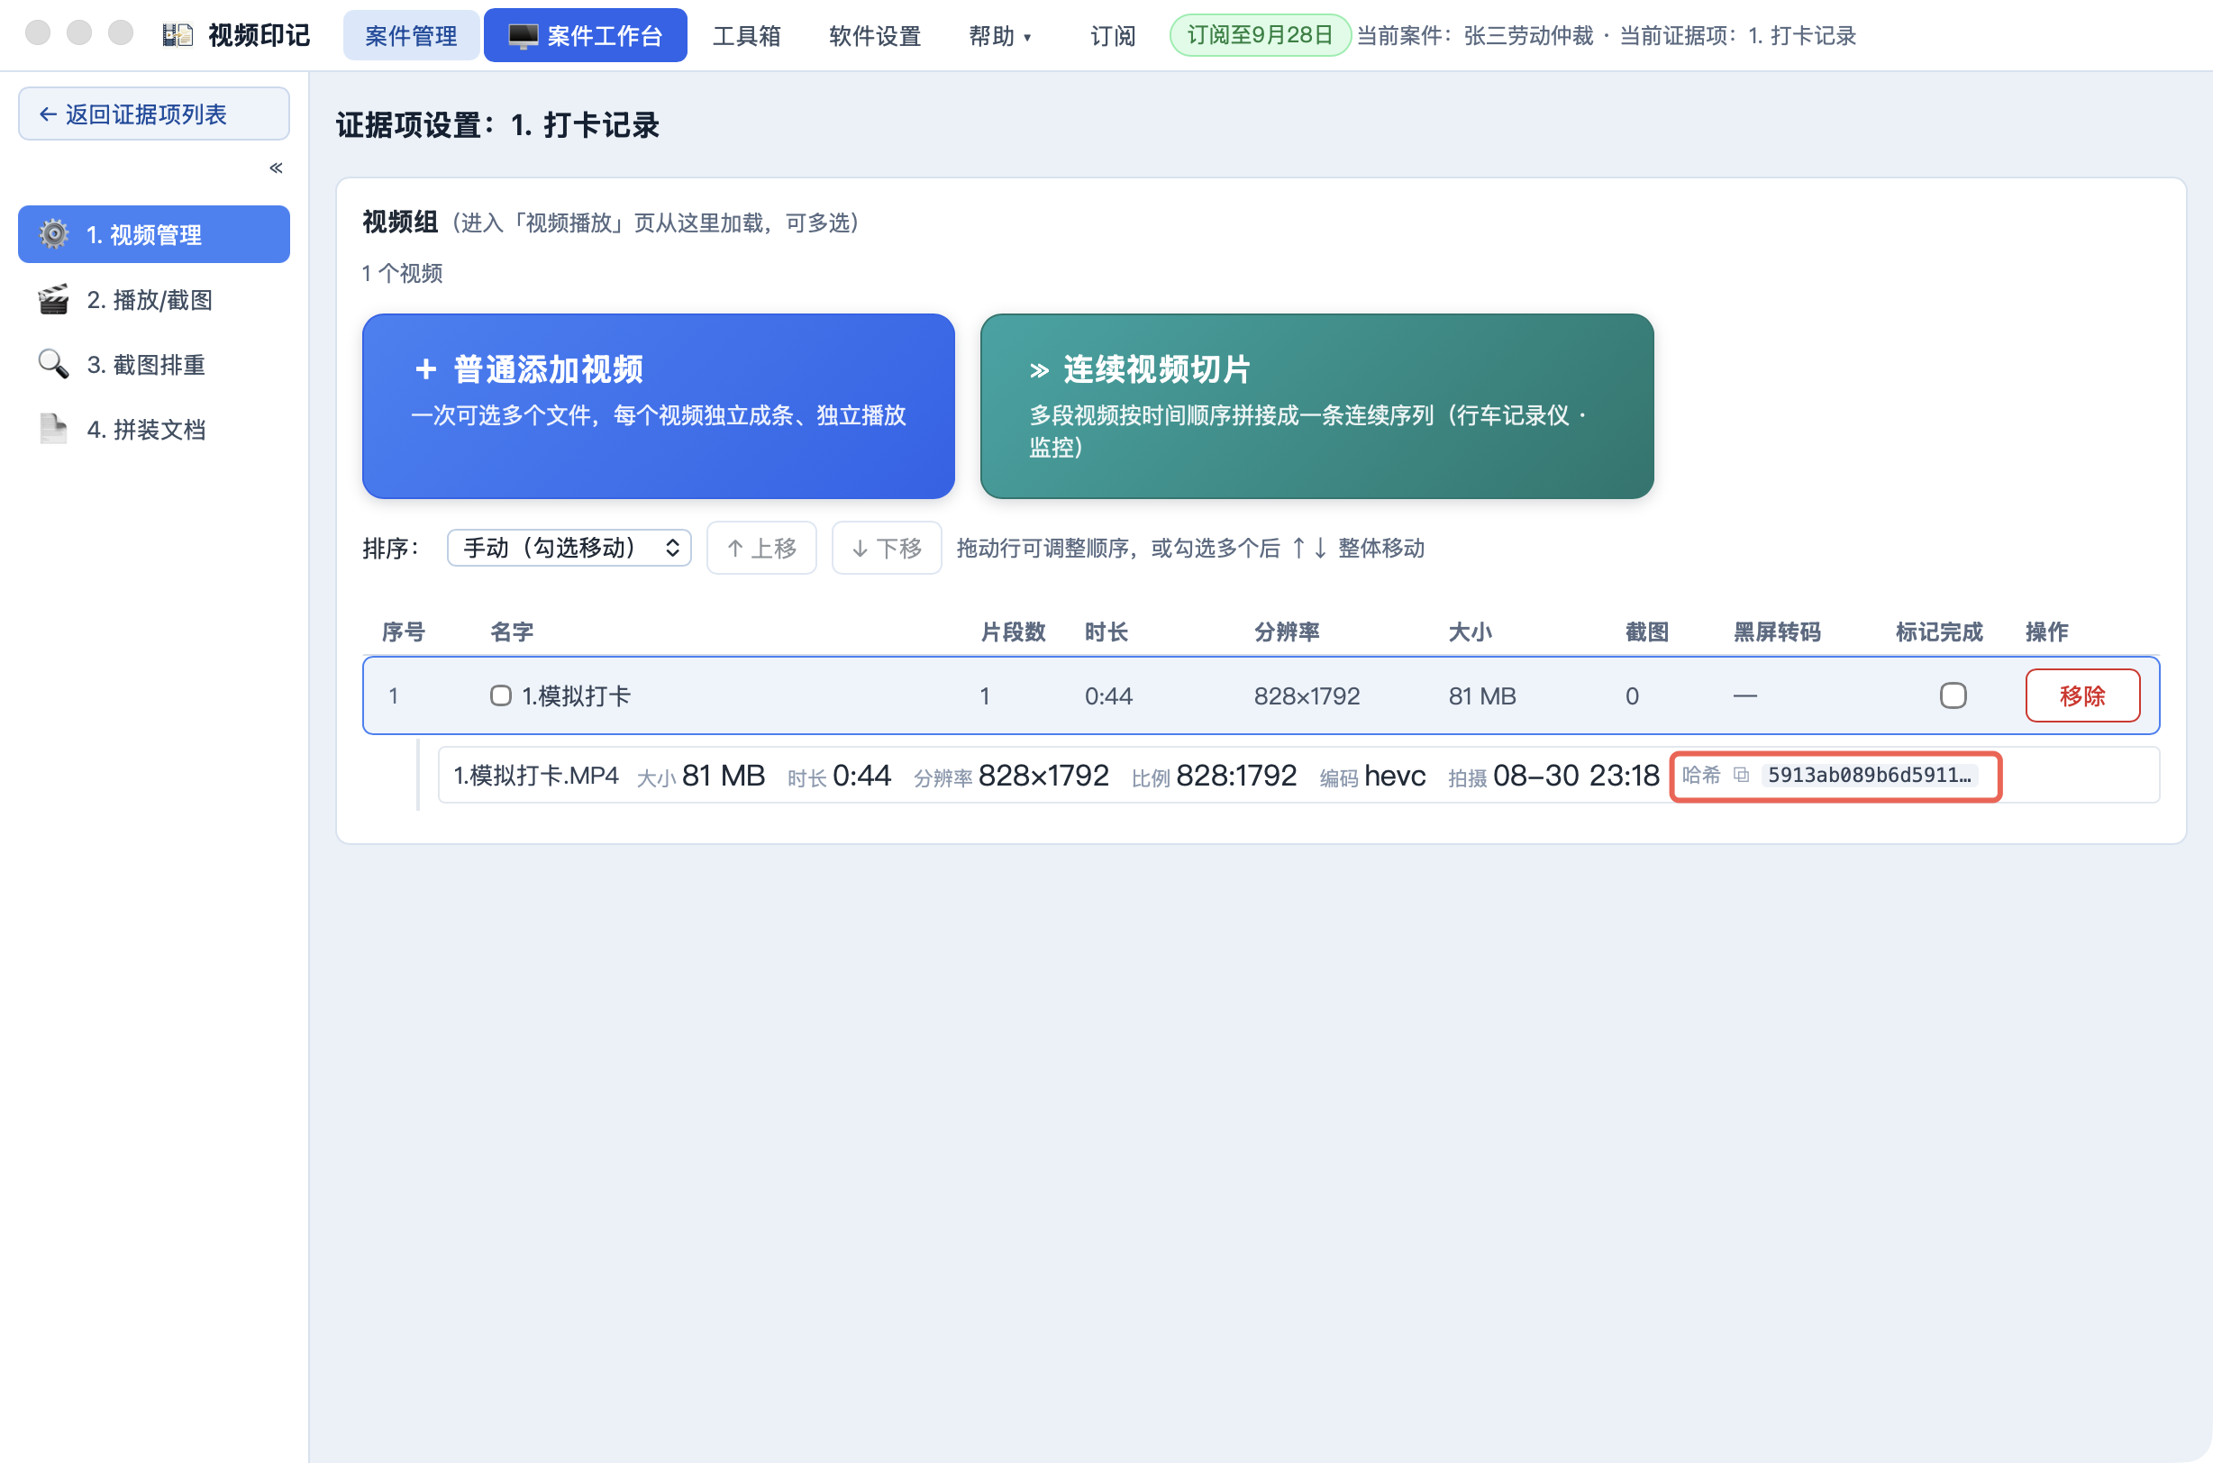Remove the video with 移除 button
The image size is (2213, 1463).
[2082, 695]
